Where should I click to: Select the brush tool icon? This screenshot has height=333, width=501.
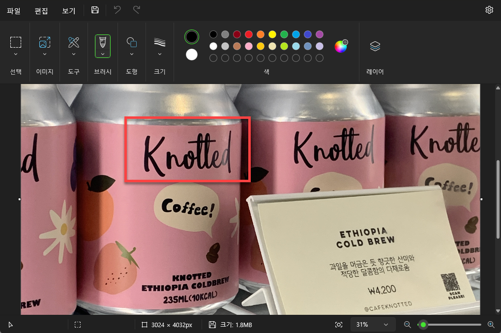tap(103, 42)
